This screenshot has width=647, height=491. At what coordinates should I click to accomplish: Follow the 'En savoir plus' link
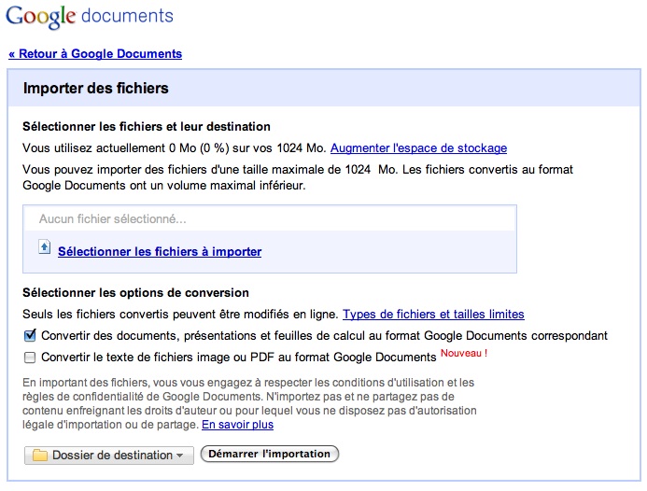[237, 425]
